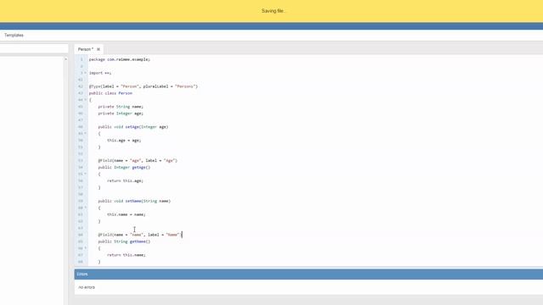Click the "this.name = name;" statement
This screenshot has height=305, width=543.
tap(126, 214)
